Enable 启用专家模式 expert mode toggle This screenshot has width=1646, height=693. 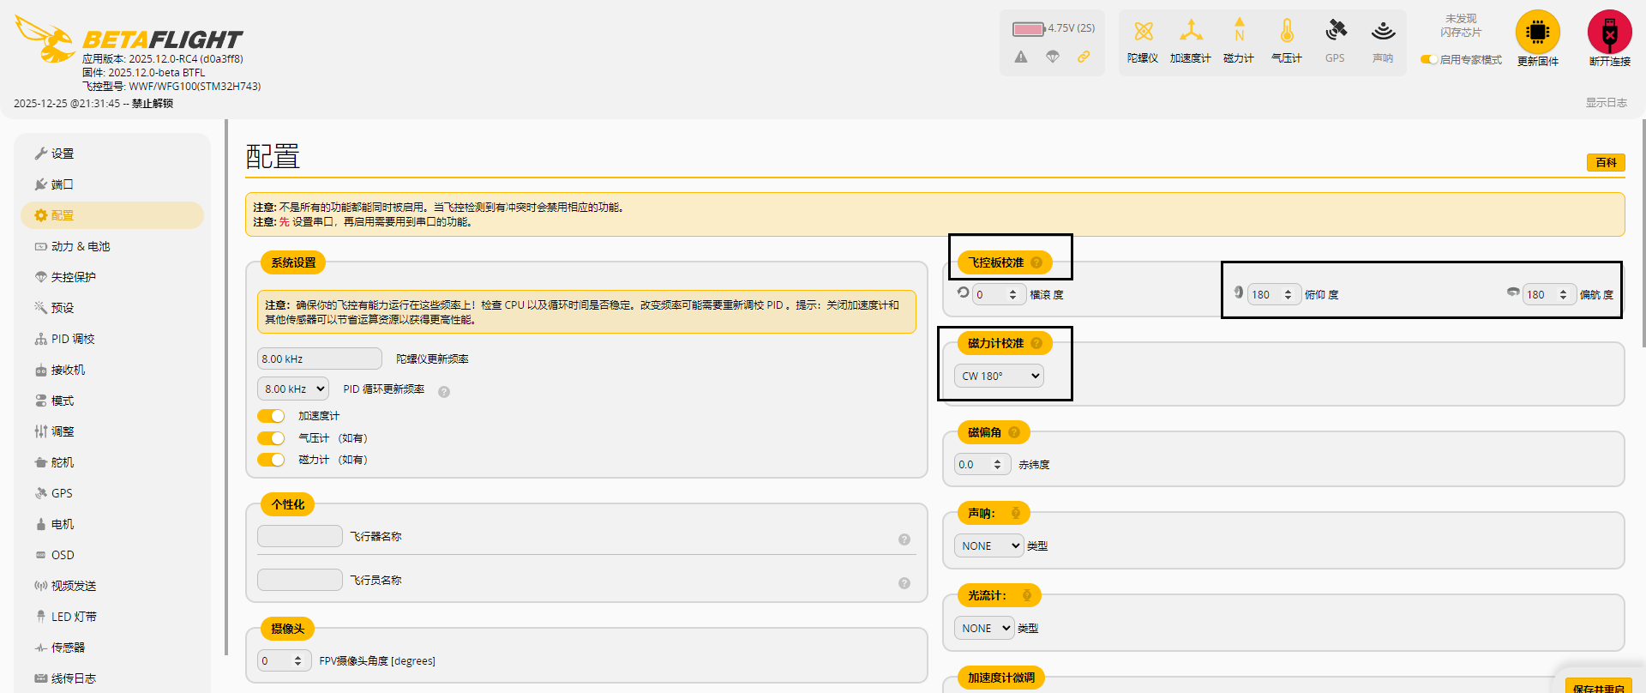tap(1428, 60)
